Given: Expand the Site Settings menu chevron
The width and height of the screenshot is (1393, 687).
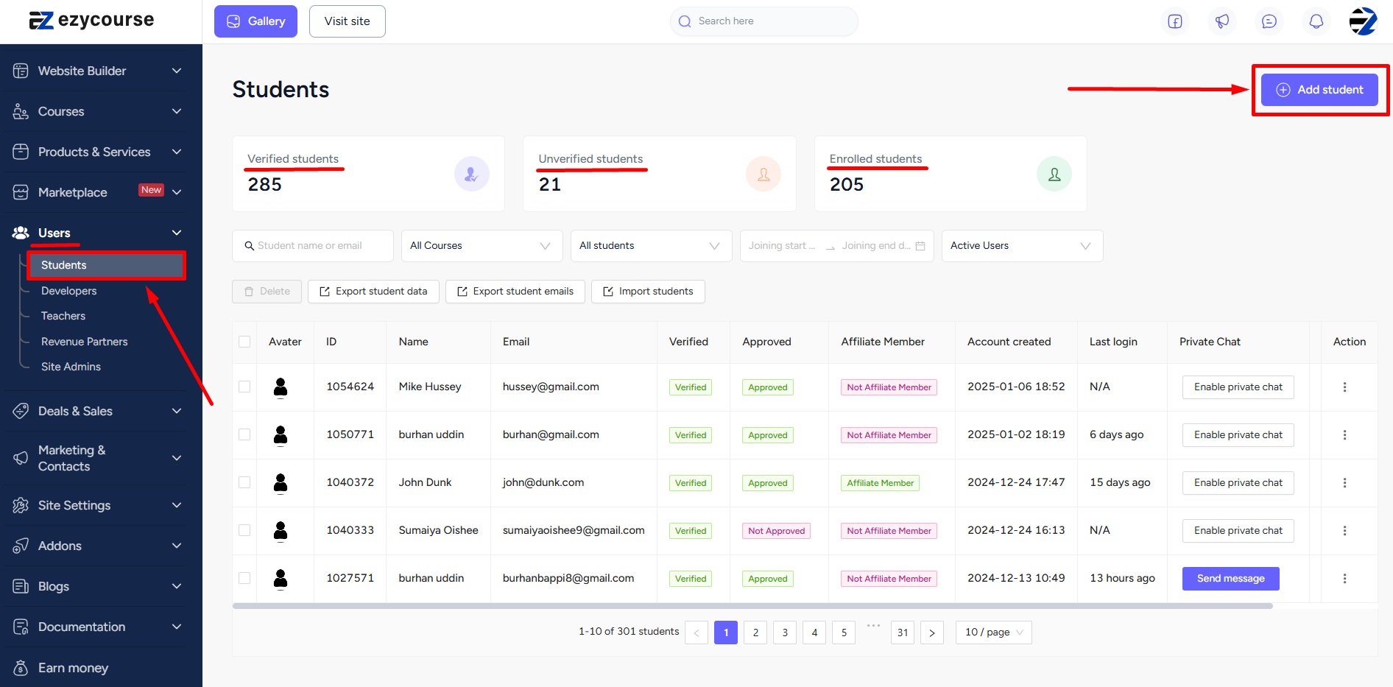Looking at the screenshot, I should (x=177, y=505).
